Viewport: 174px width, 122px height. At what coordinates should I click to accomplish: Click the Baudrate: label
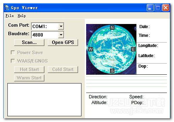click(x=19, y=33)
